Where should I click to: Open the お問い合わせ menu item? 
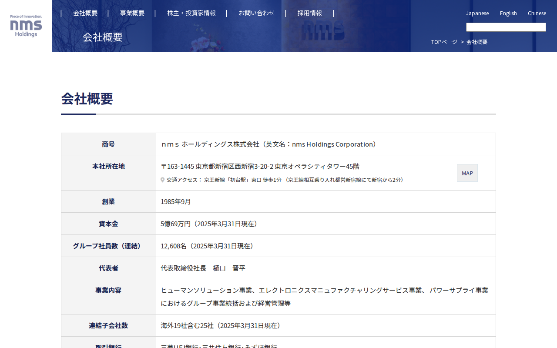tap(257, 13)
